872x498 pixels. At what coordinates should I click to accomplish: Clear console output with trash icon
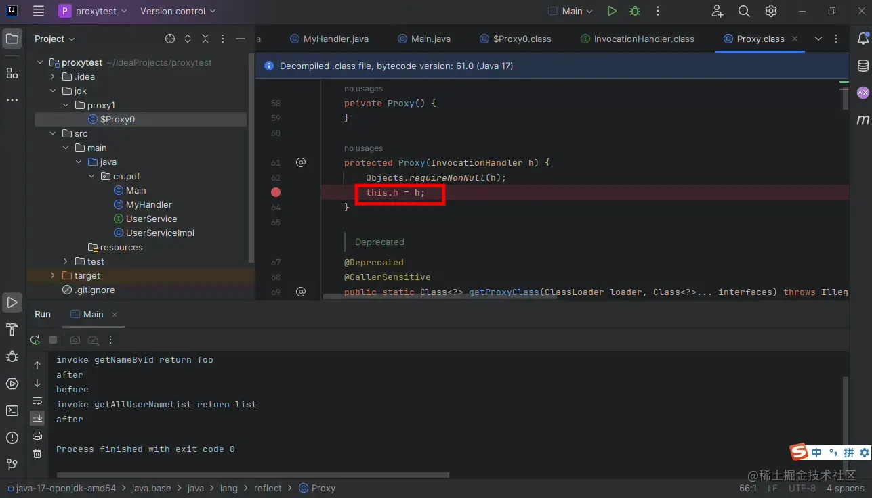coord(37,453)
